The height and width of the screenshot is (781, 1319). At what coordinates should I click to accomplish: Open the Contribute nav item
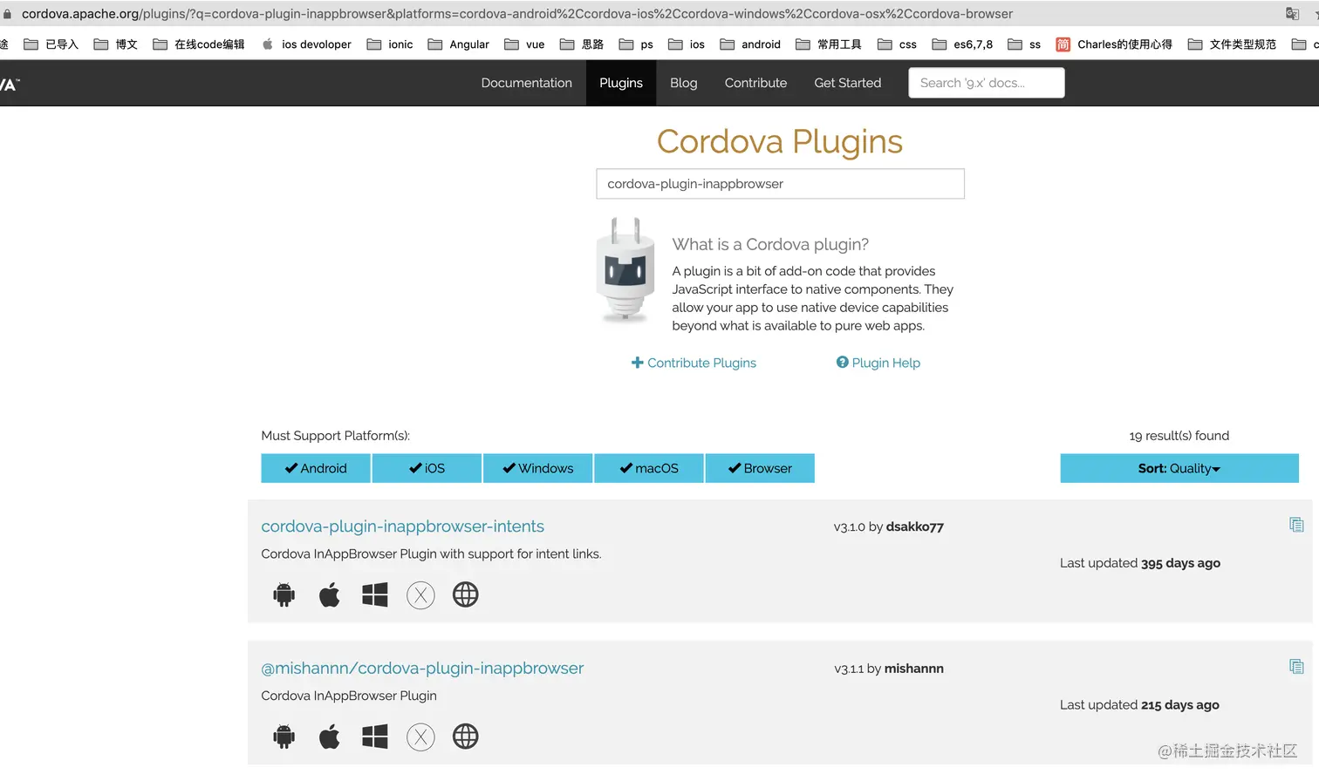point(755,83)
